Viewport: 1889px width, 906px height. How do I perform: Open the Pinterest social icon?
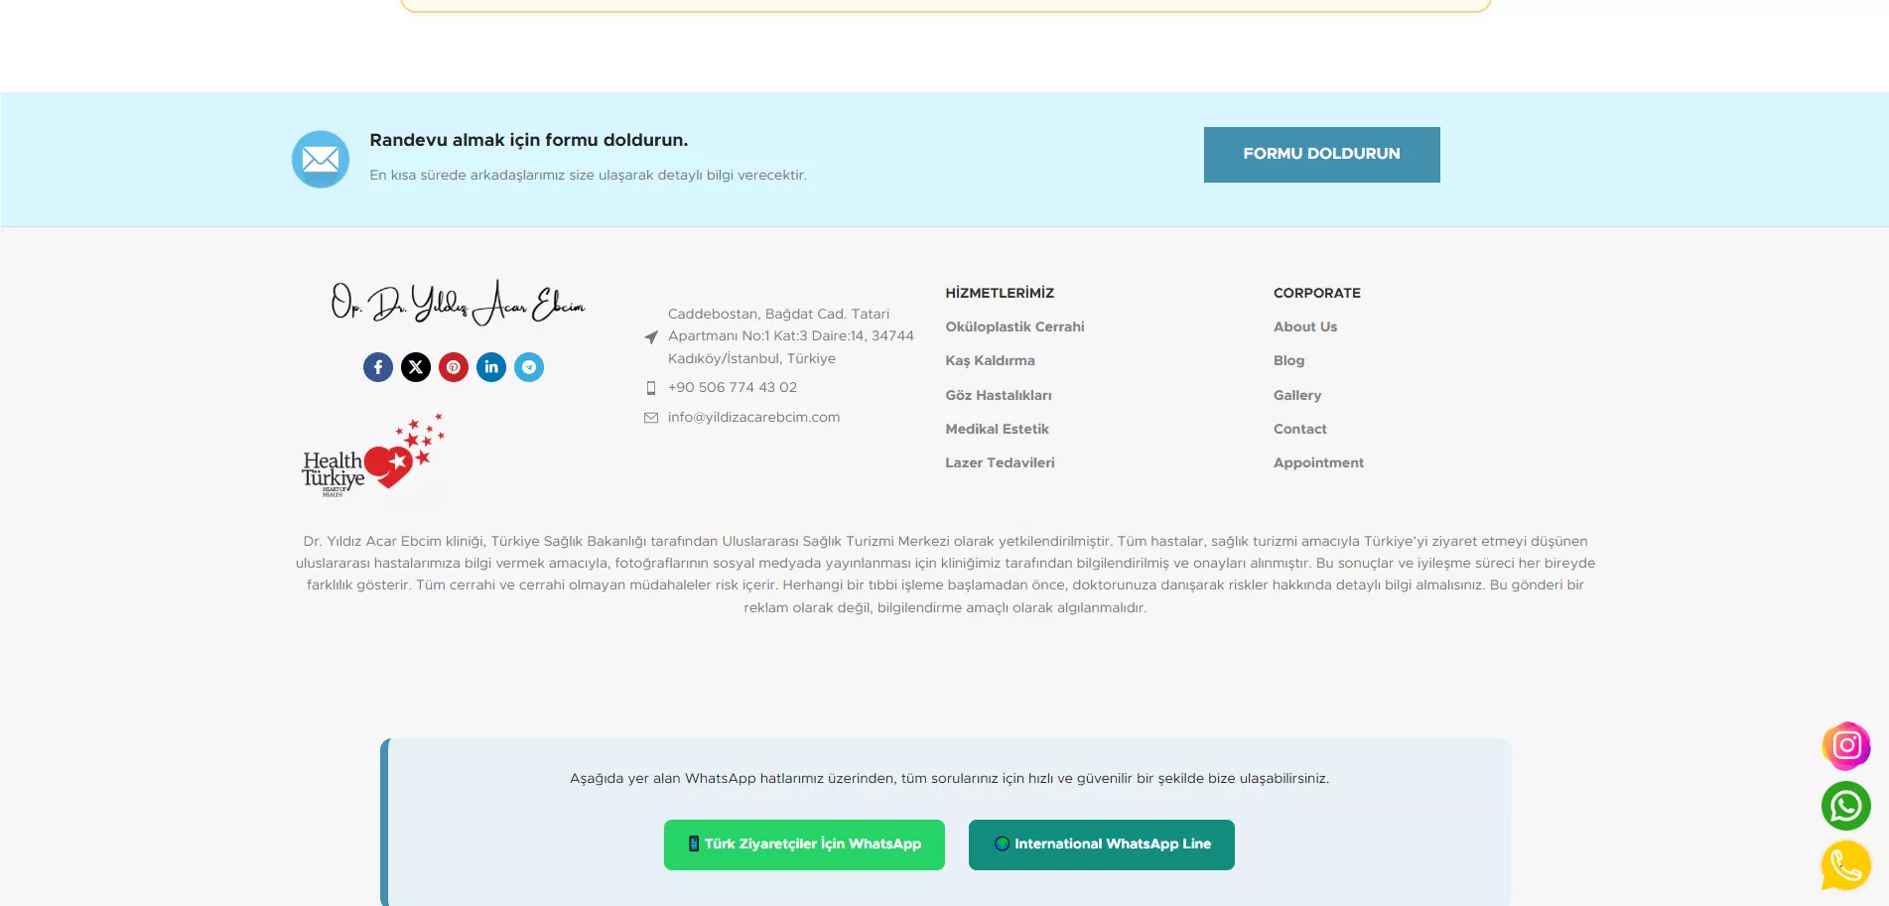coord(454,367)
